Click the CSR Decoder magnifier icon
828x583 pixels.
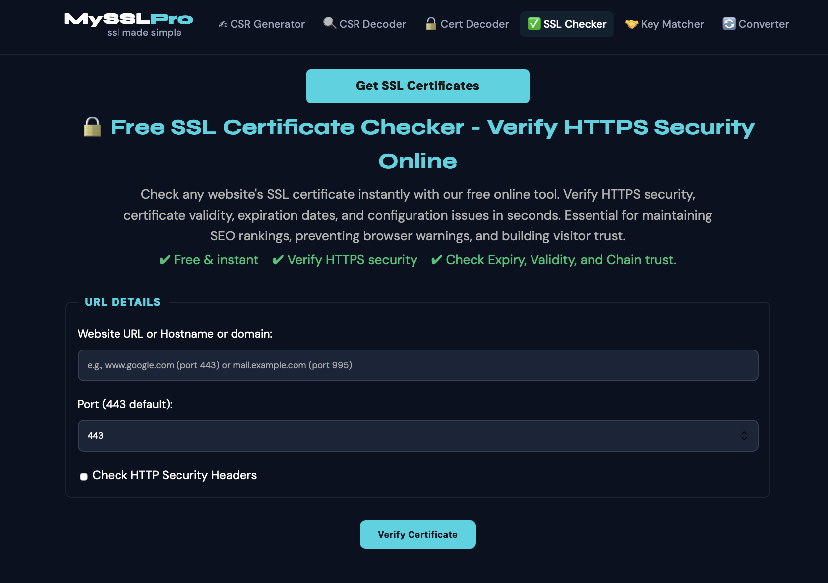click(x=330, y=23)
